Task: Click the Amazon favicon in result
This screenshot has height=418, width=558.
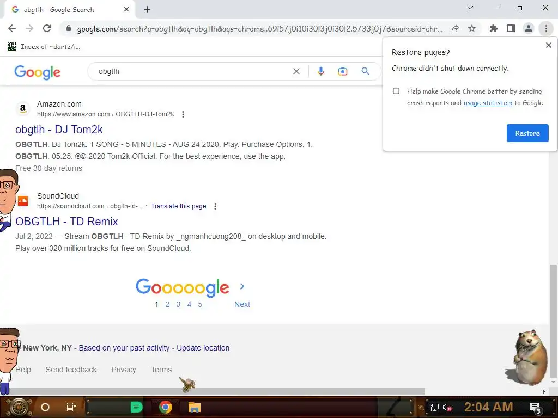Action: pyautogui.click(x=23, y=108)
